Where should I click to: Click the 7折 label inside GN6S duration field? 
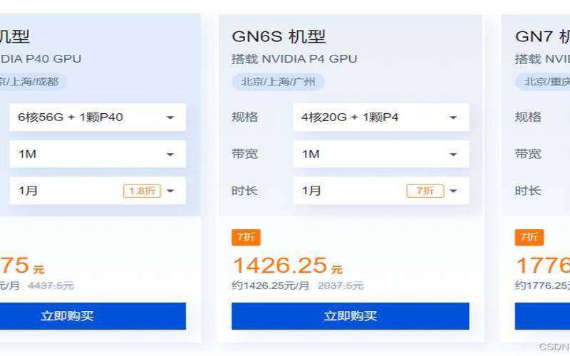pyautogui.click(x=425, y=191)
